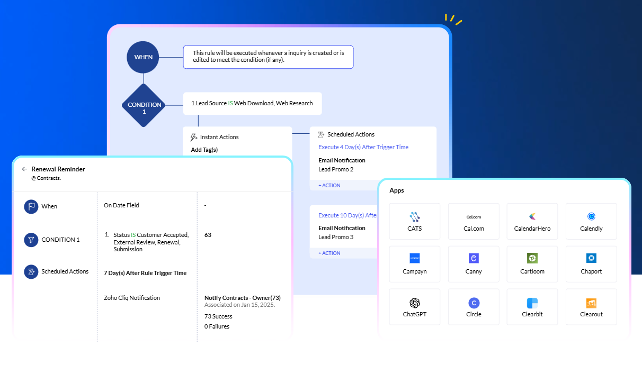Open the CalendarHero app tile
Screen dimensions: 642x365
pos(532,221)
